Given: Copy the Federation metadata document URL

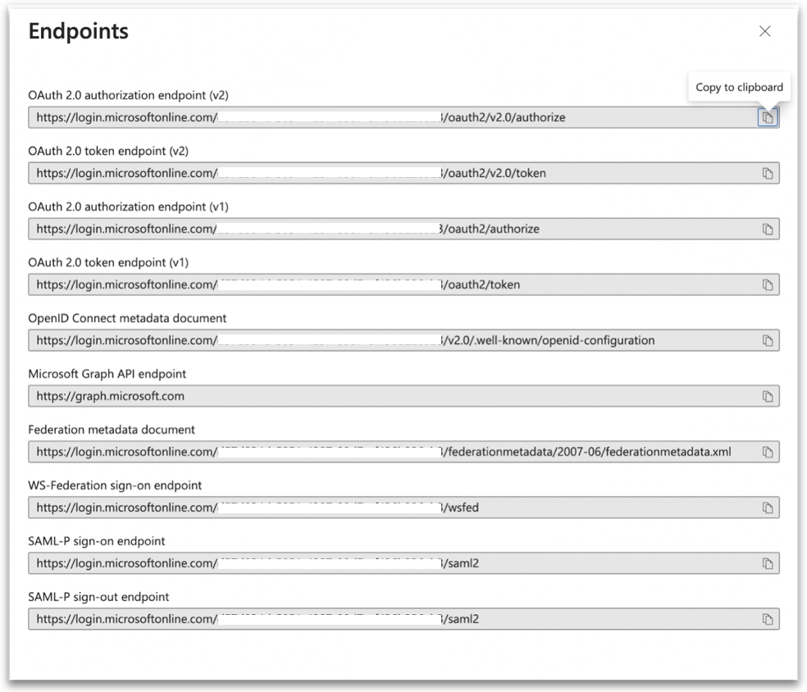Looking at the screenshot, I should 768,452.
